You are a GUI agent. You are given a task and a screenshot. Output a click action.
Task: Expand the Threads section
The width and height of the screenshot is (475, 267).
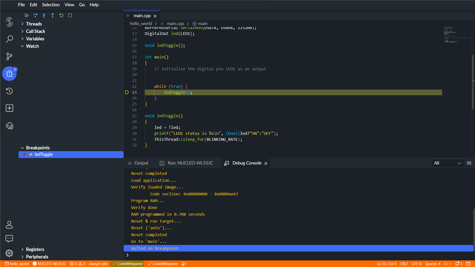(x=34, y=24)
